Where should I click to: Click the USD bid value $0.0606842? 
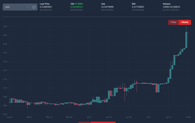(x=138, y=10)
